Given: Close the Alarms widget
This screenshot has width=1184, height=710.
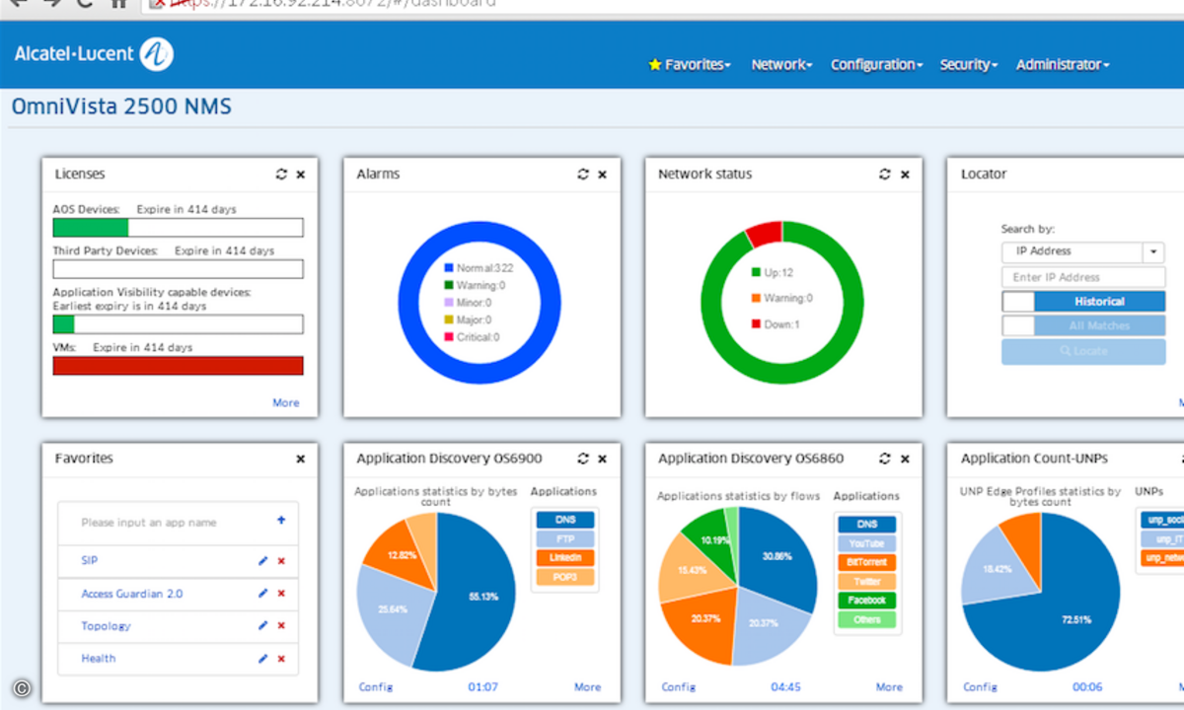Looking at the screenshot, I should 603,175.
